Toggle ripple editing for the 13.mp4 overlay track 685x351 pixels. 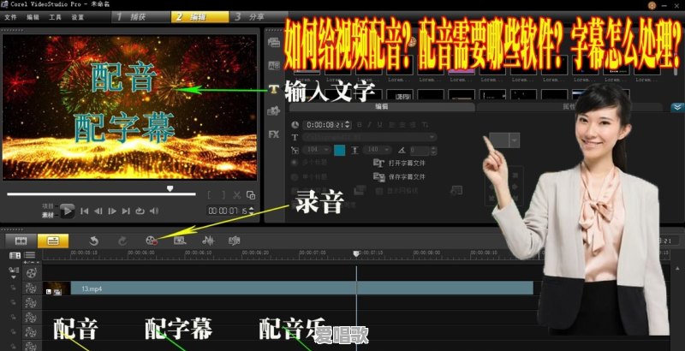pos(13,288)
